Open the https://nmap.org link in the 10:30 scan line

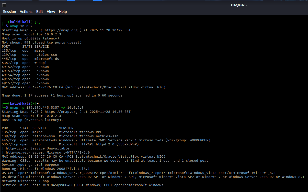coord(61,112)
